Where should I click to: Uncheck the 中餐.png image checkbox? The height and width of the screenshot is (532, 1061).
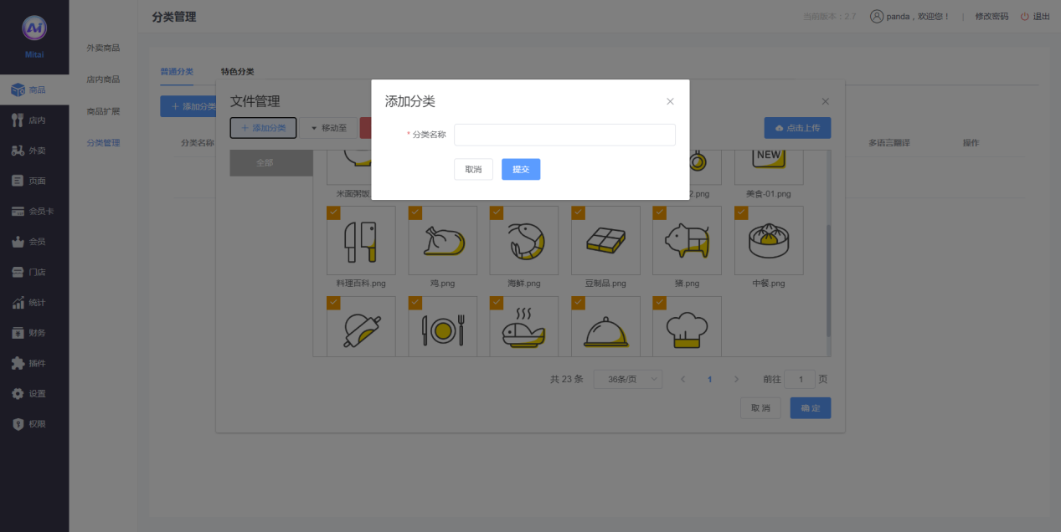coord(741,213)
